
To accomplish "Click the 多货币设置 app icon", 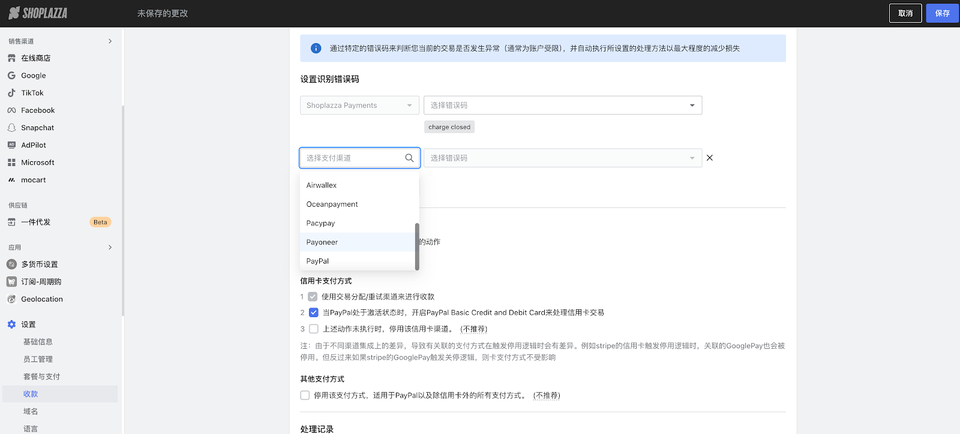I will coord(11,264).
